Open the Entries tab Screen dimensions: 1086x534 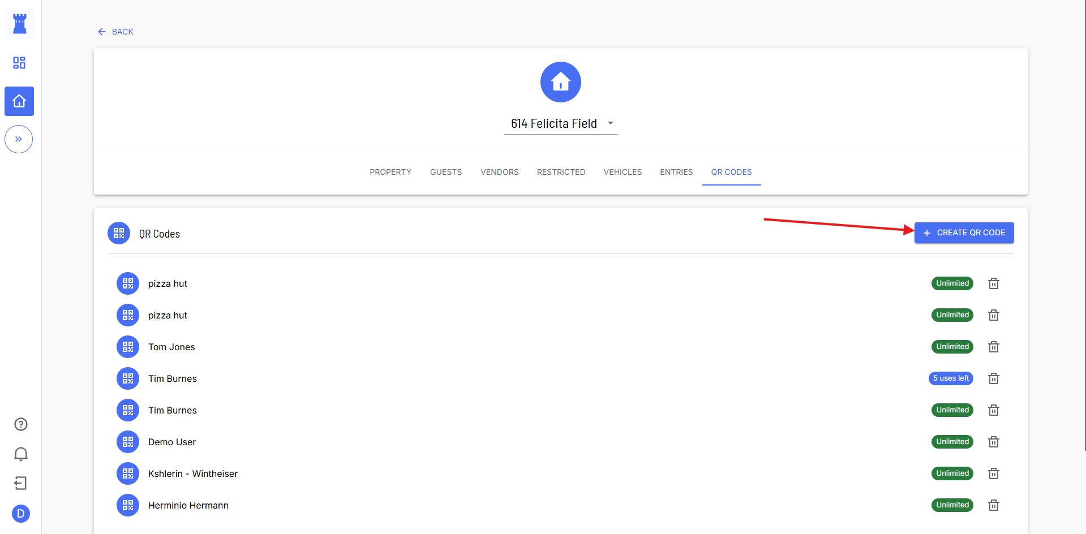tap(676, 172)
